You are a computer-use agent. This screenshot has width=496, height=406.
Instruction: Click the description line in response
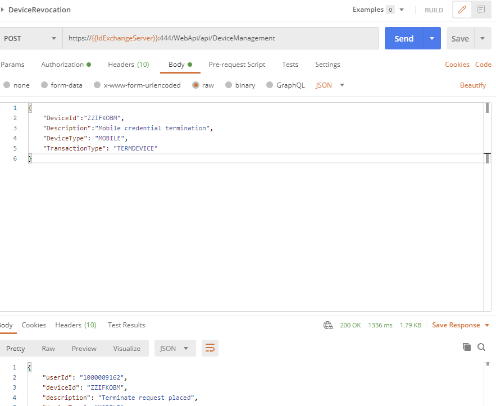(x=120, y=398)
